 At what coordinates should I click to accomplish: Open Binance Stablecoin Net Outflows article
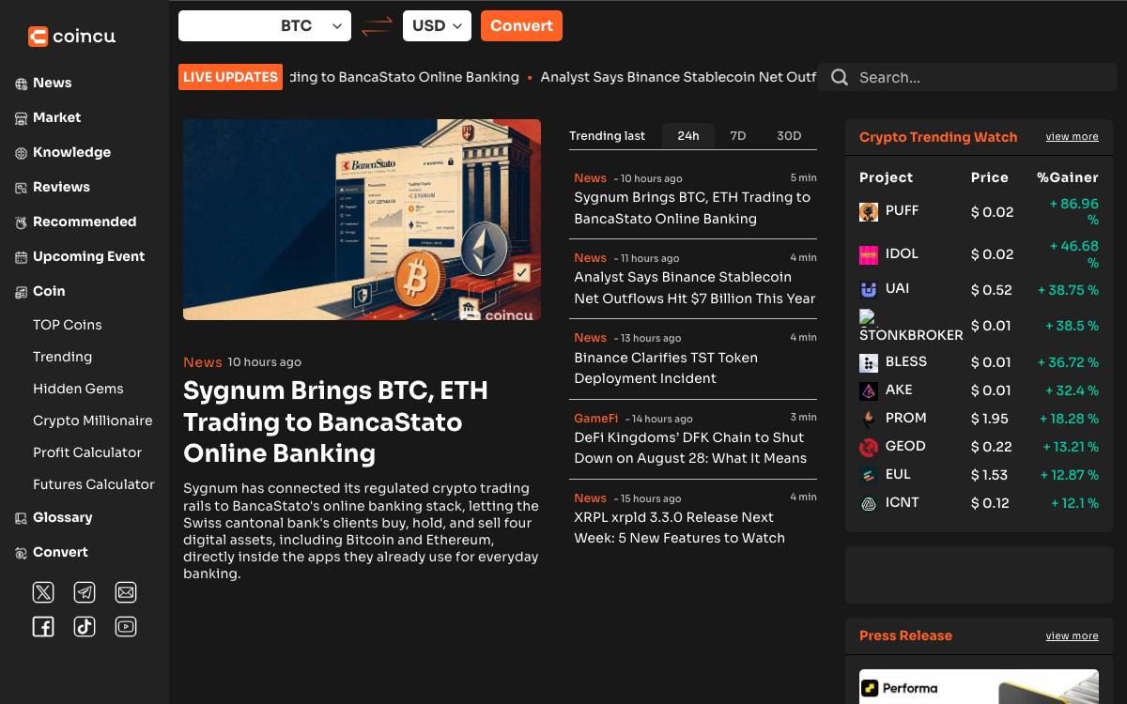pyautogui.click(x=695, y=288)
